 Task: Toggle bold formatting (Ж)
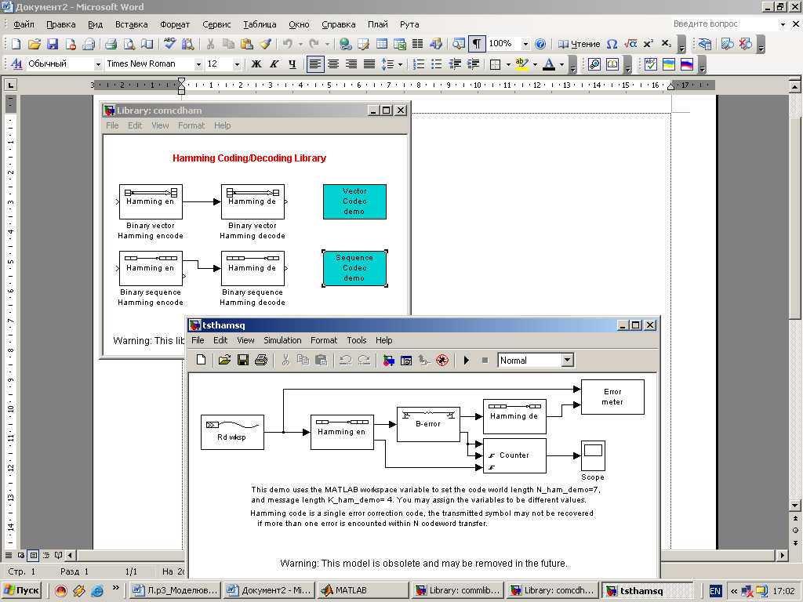coord(256,64)
